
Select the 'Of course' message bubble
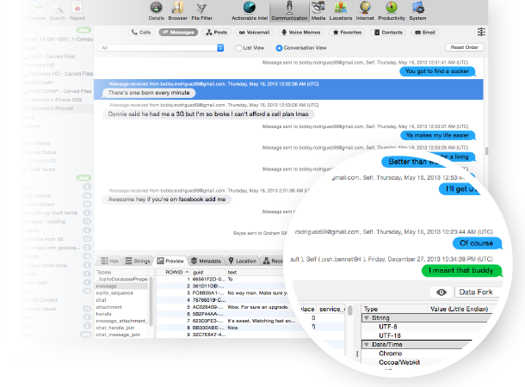tap(477, 243)
